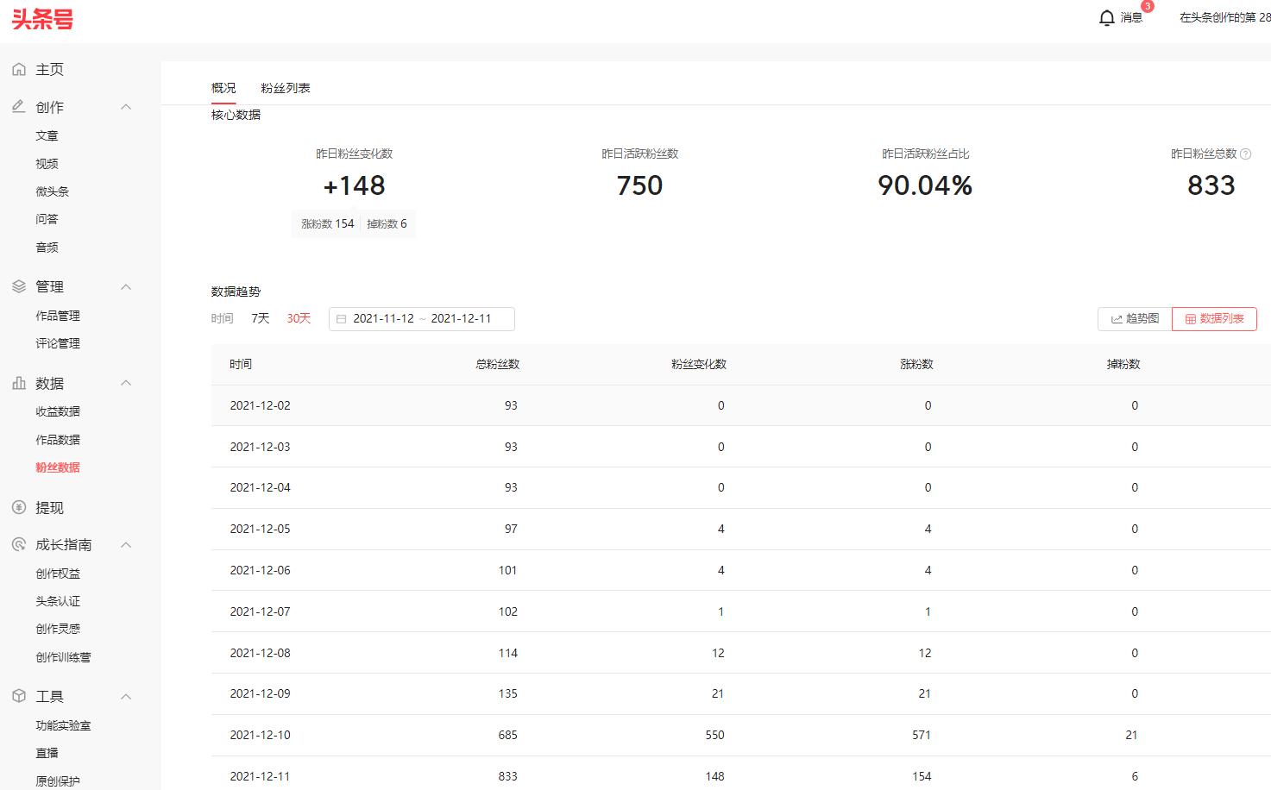Click the 消息 label in header
This screenshot has width=1271, height=790.
[1131, 17]
